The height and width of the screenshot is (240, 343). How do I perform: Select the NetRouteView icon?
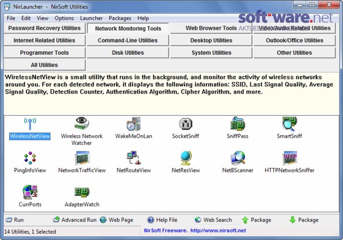(134, 157)
